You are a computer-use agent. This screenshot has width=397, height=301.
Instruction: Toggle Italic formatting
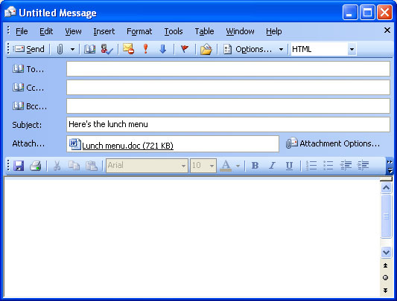coord(272,166)
